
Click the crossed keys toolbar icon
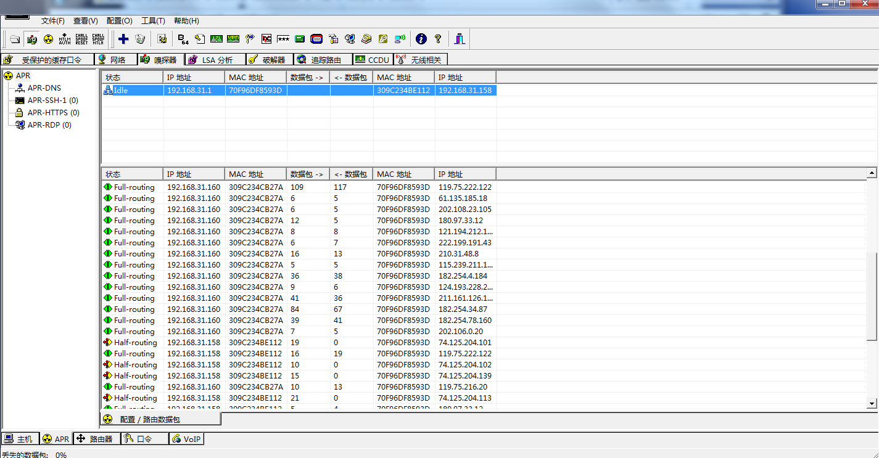(250, 39)
